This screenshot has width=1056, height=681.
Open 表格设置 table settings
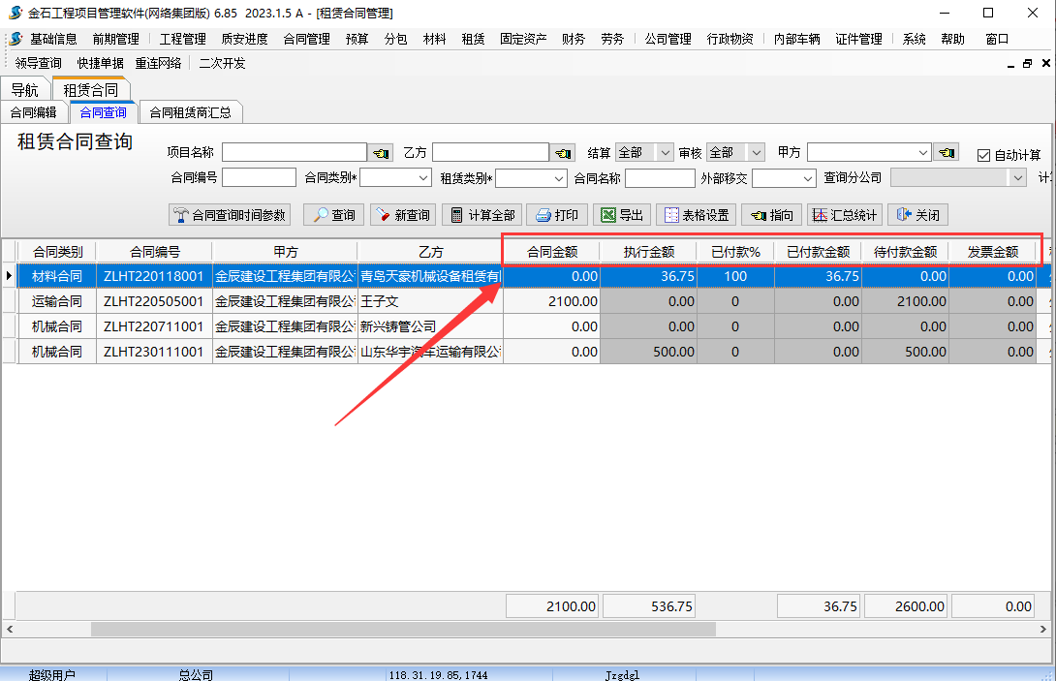pos(696,215)
